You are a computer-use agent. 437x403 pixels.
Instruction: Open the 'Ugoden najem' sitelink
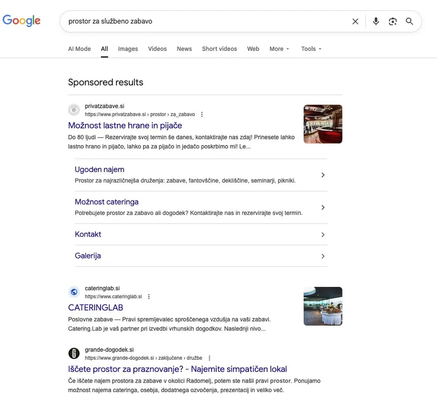coord(100,169)
